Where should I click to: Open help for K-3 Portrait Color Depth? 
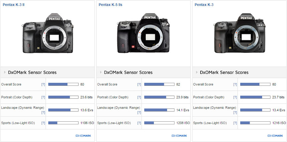pyautogui.click(x=235, y=97)
